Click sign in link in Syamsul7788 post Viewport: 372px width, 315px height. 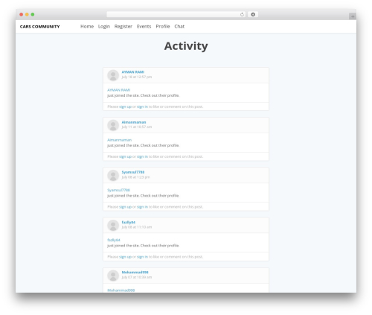(x=142, y=207)
